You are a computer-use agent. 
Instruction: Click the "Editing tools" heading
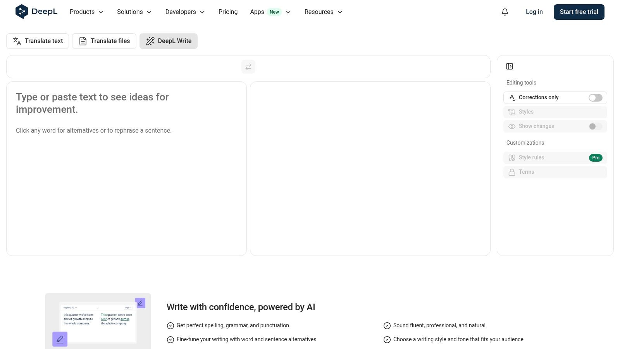521,83
